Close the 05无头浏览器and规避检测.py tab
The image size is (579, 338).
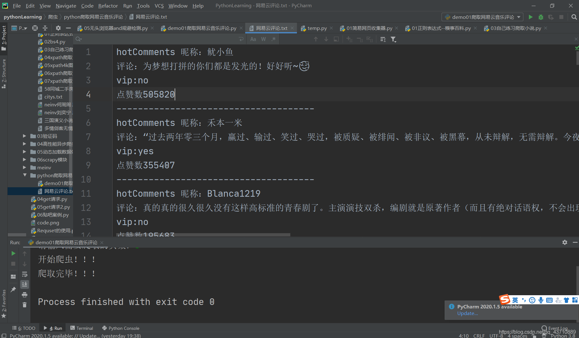(x=152, y=28)
